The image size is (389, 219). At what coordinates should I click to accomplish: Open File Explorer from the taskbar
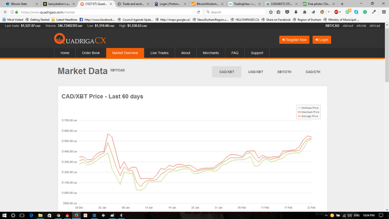tap(40, 215)
